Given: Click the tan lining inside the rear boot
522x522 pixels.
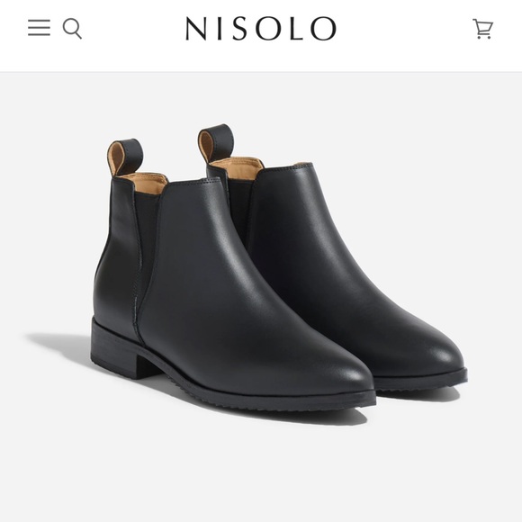Looking at the screenshot, I should pyautogui.click(x=238, y=166).
